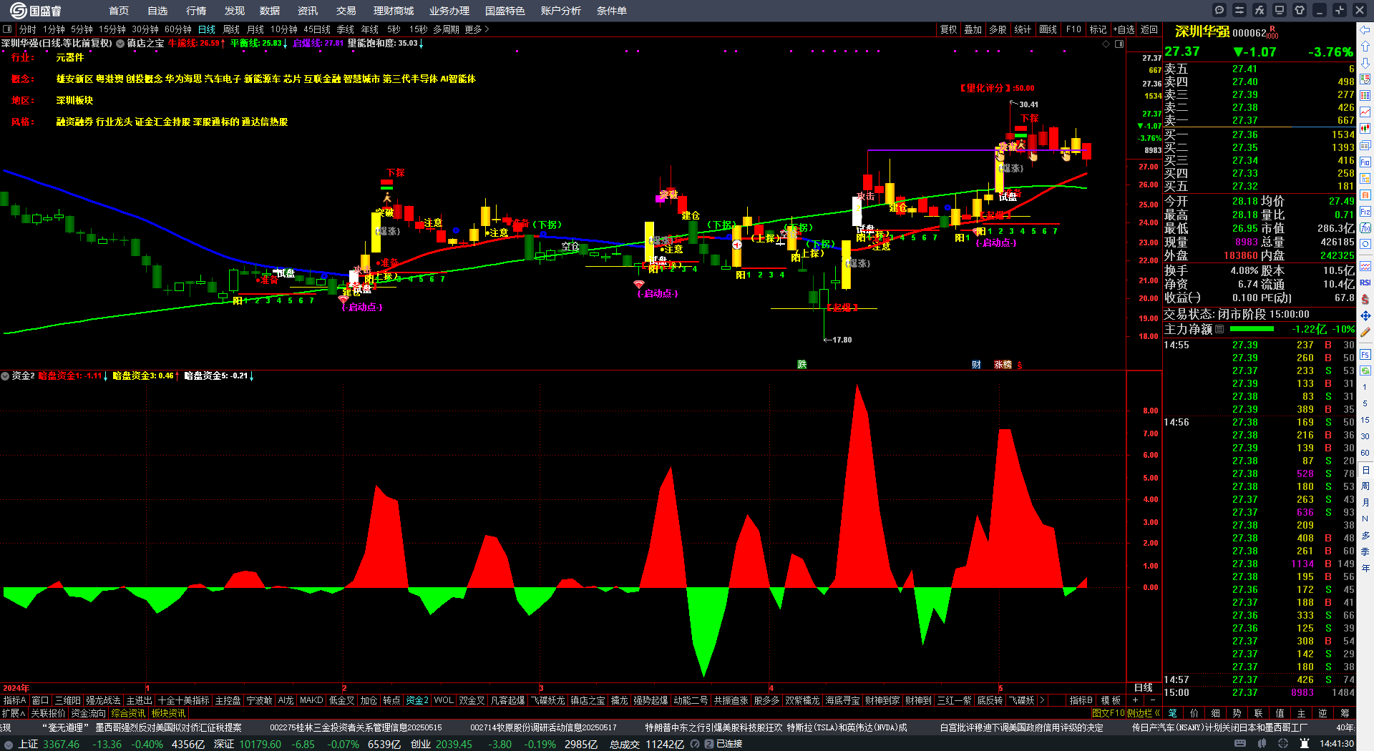Toggle 复权 price adjustment

pos(948,29)
